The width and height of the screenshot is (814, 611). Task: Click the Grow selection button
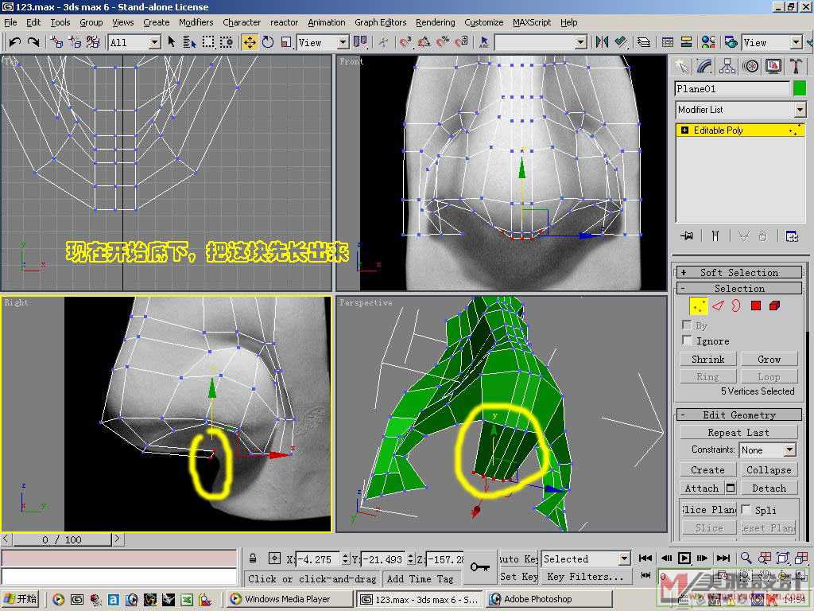click(769, 359)
